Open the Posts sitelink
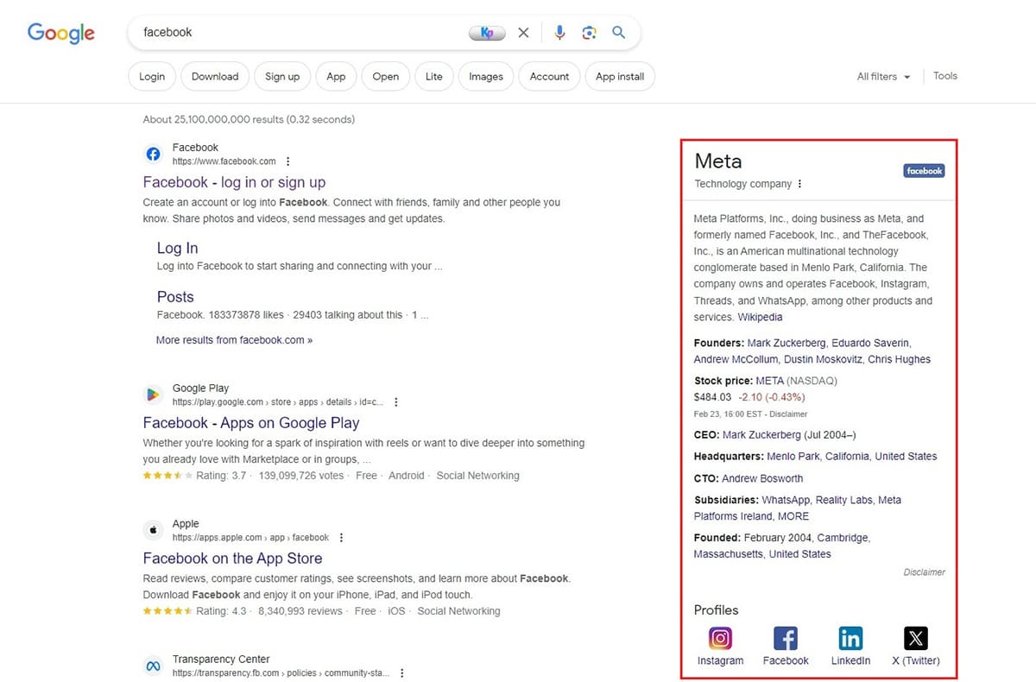Screen dimensions: 1036x682 coord(175,296)
